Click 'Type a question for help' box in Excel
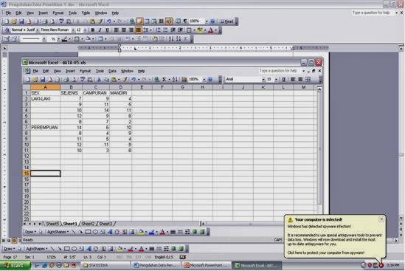Image resolution: width=405 pixels, height=271 pixels. (x=280, y=71)
